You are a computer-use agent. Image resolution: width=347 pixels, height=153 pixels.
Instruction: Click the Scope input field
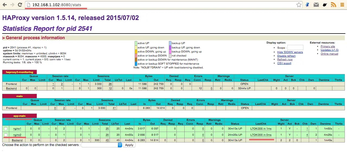[295, 48]
